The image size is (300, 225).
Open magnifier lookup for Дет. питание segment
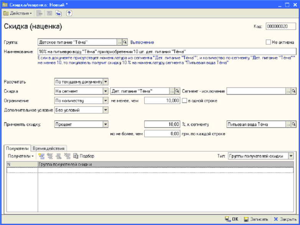177,91
